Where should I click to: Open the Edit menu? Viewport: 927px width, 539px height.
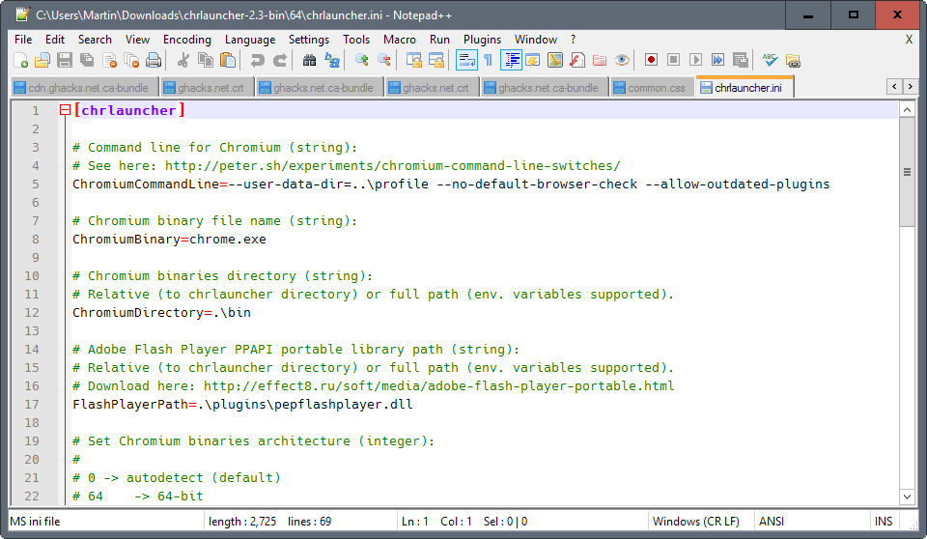(x=55, y=40)
